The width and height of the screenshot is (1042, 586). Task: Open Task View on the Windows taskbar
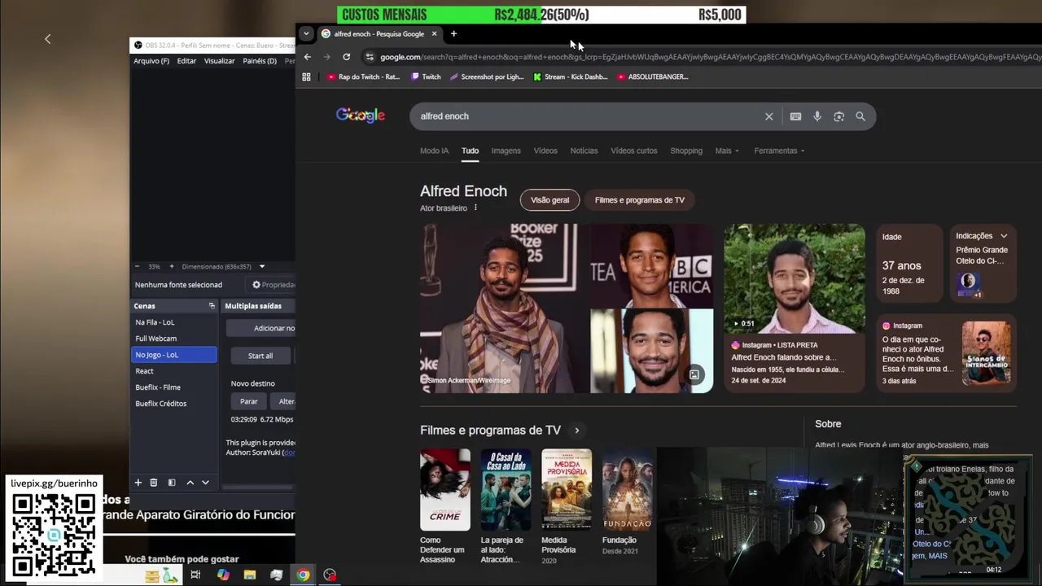(x=195, y=575)
